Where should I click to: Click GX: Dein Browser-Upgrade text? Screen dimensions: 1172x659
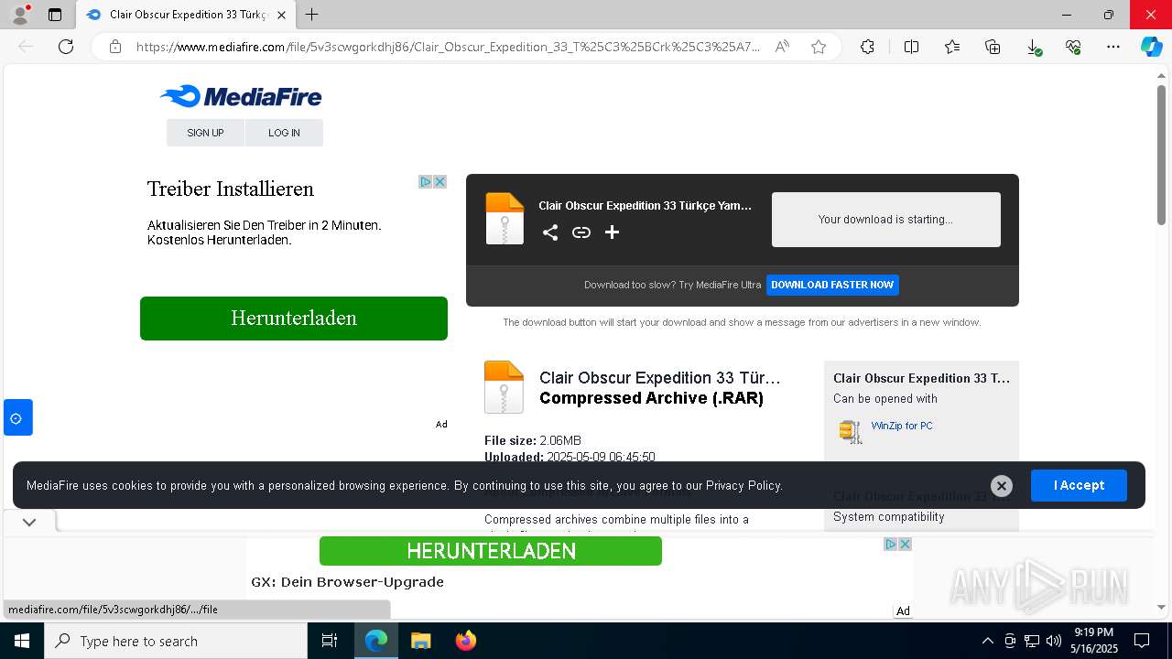pyautogui.click(x=347, y=582)
